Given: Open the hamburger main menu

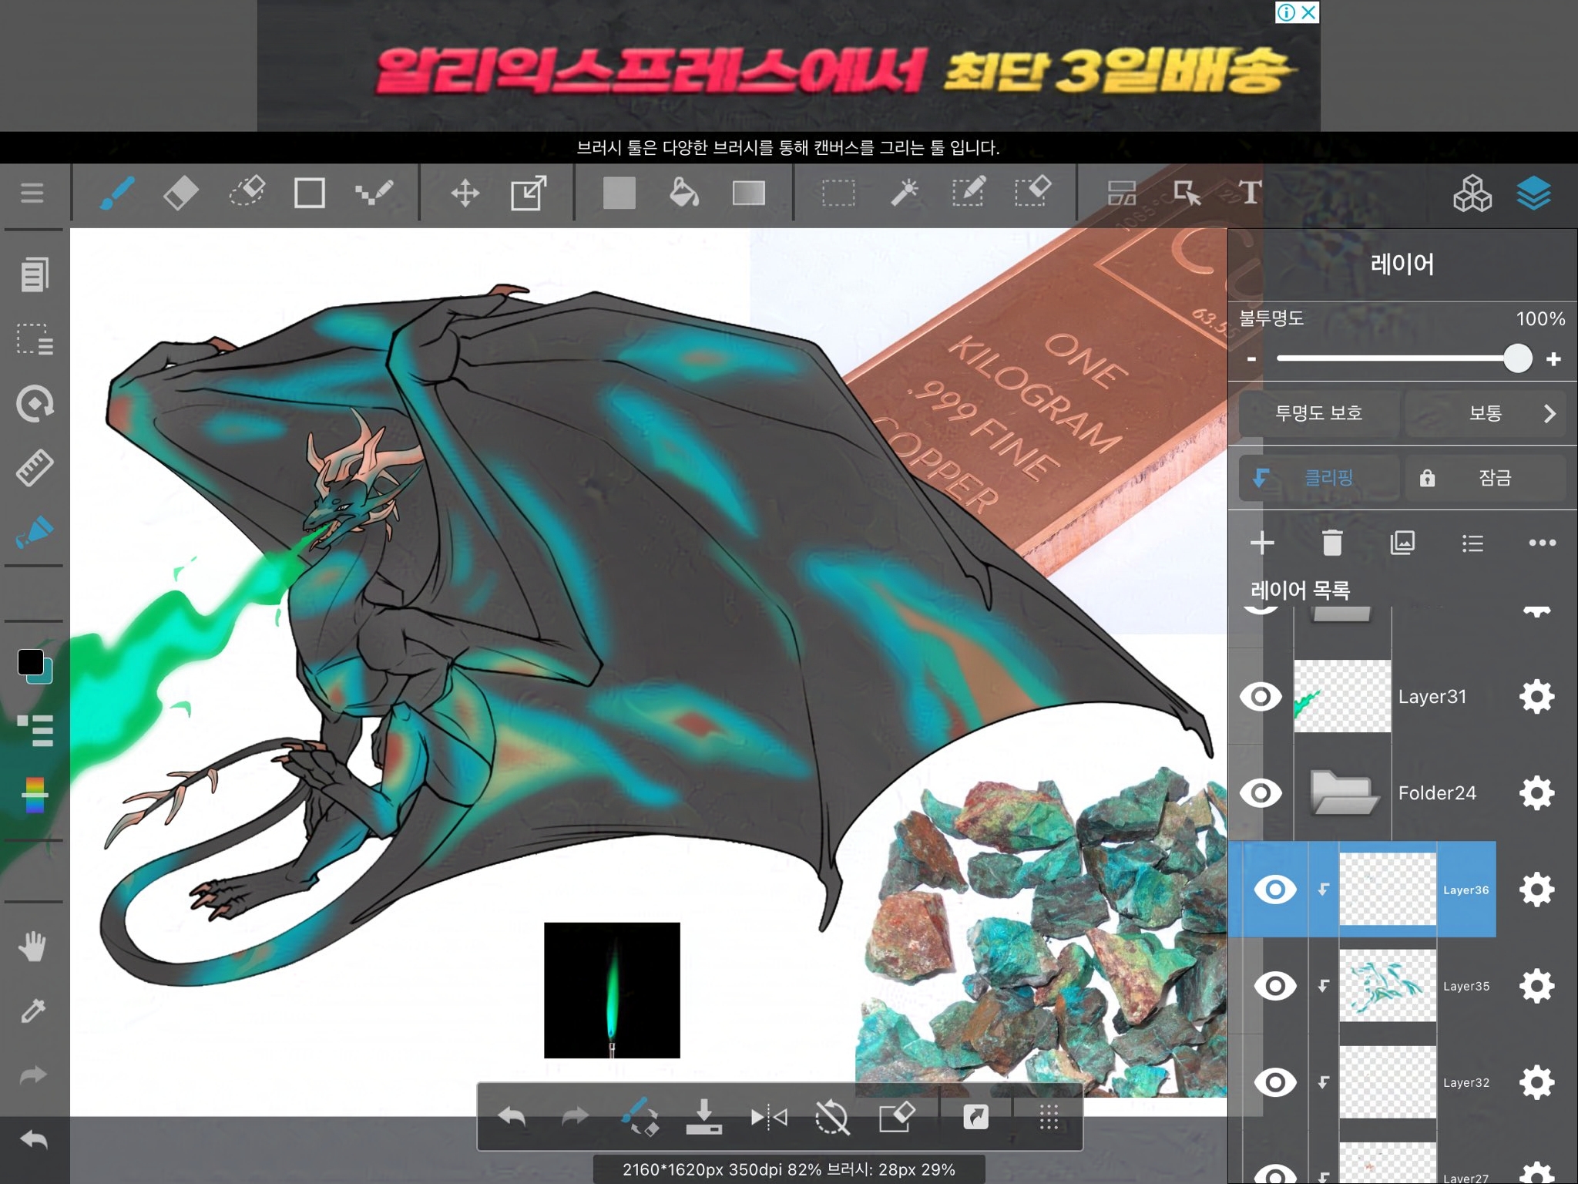Looking at the screenshot, I should pos(32,193).
